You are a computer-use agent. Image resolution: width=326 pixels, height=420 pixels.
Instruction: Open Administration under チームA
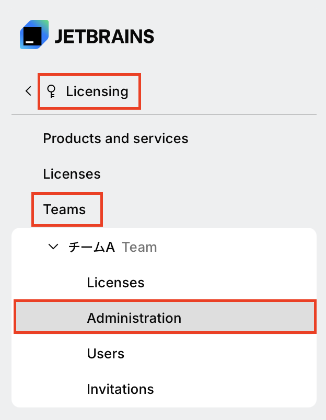pos(164,318)
